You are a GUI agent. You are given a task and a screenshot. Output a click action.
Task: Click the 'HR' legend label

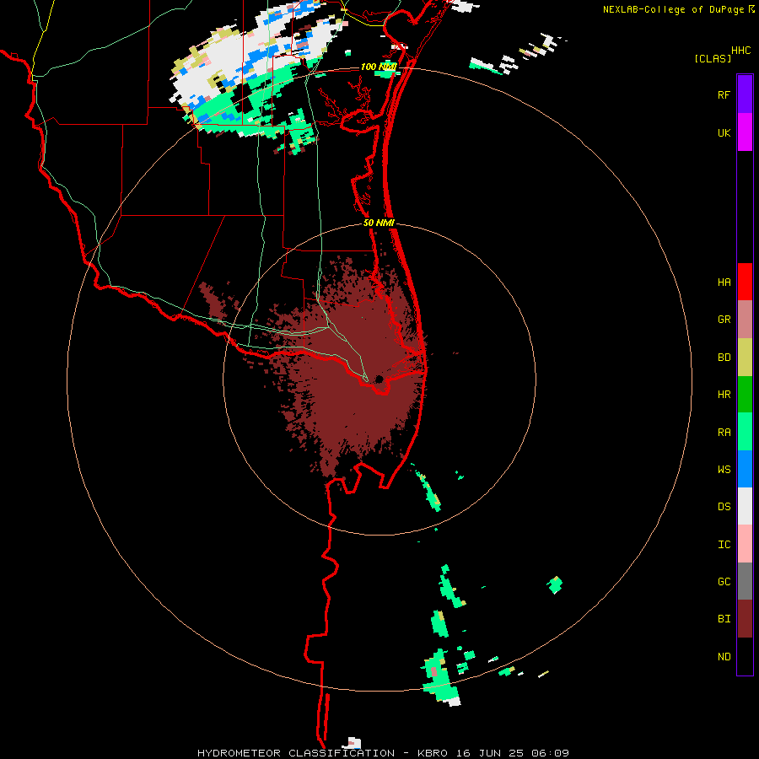click(724, 395)
